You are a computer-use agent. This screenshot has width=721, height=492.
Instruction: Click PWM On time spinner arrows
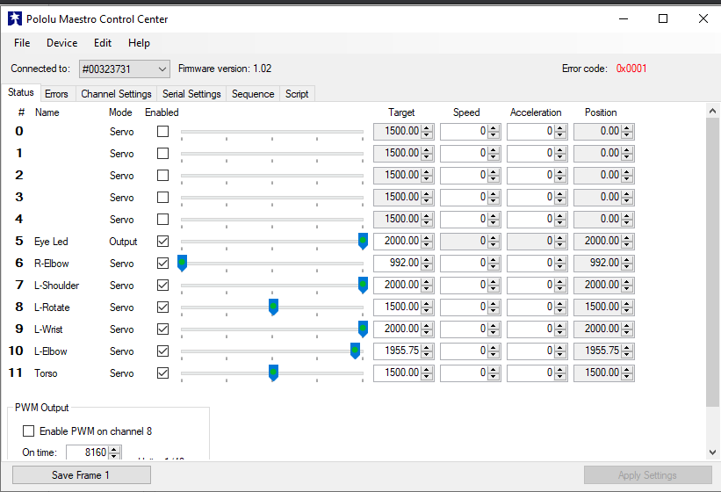(114, 452)
